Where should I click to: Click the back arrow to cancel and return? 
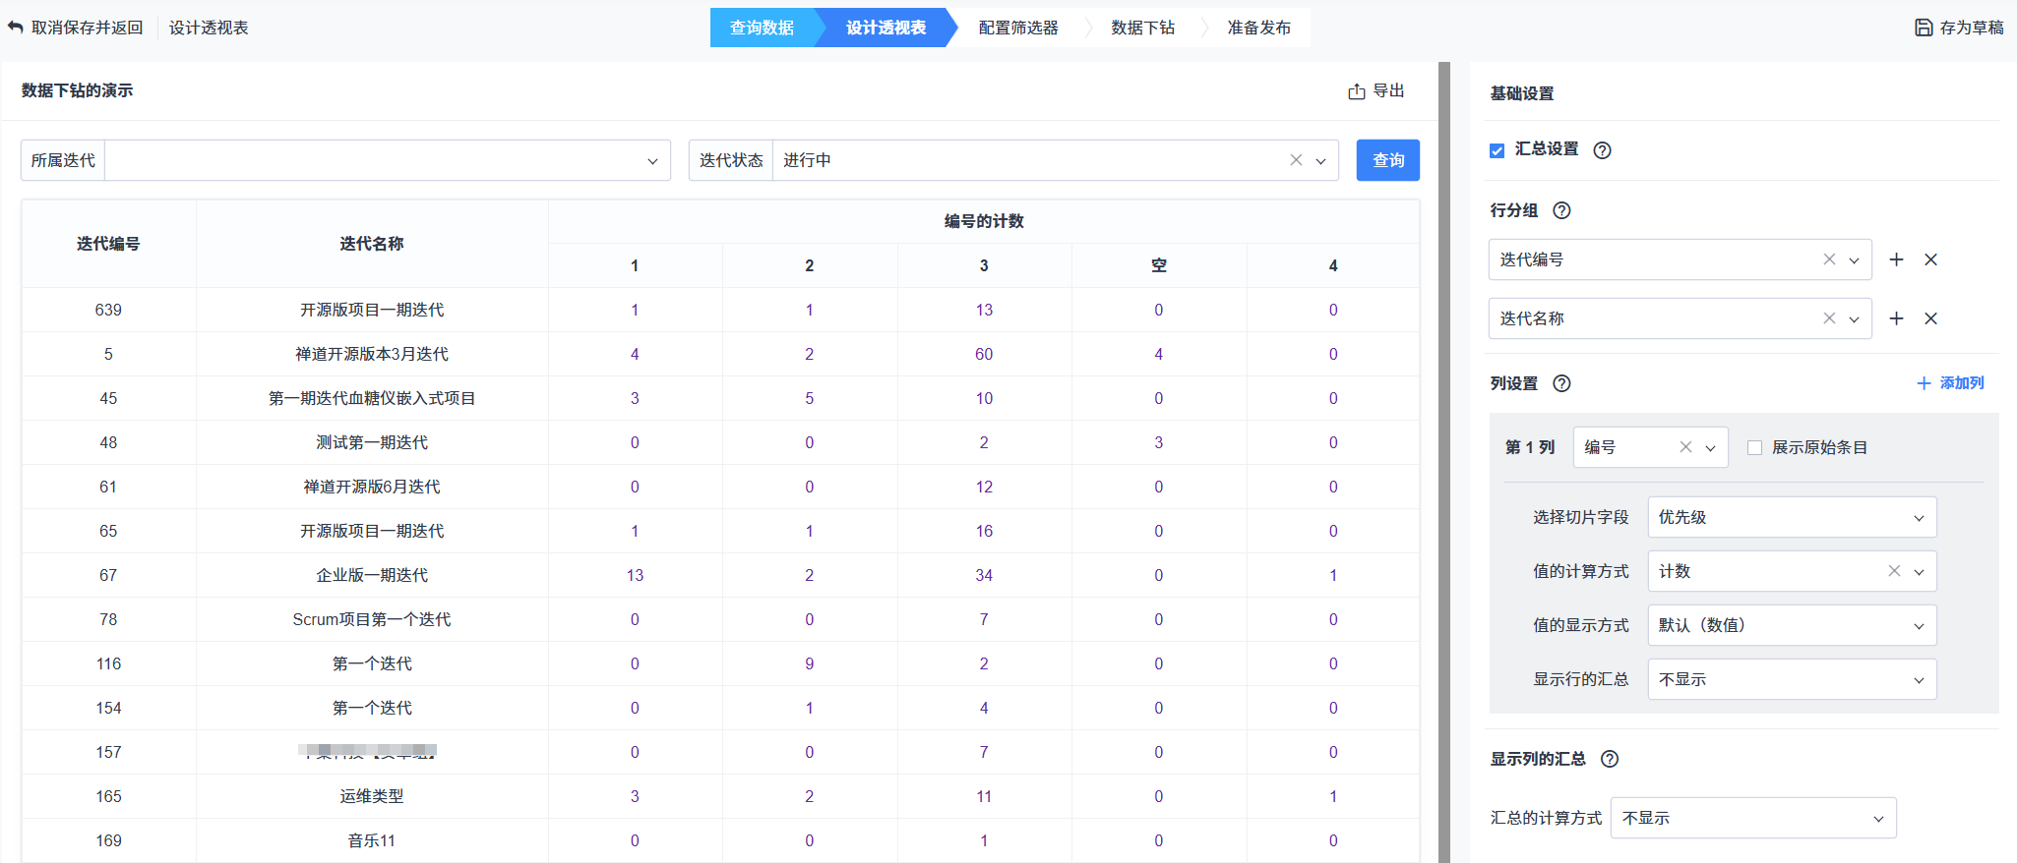[16, 28]
